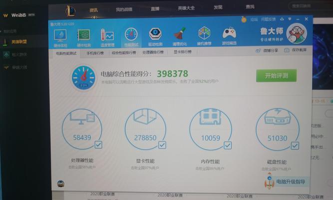Viewport: 333px width, 200px height.
Task: Switch to the 显卡排行榜 tab
Action: click(x=183, y=51)
